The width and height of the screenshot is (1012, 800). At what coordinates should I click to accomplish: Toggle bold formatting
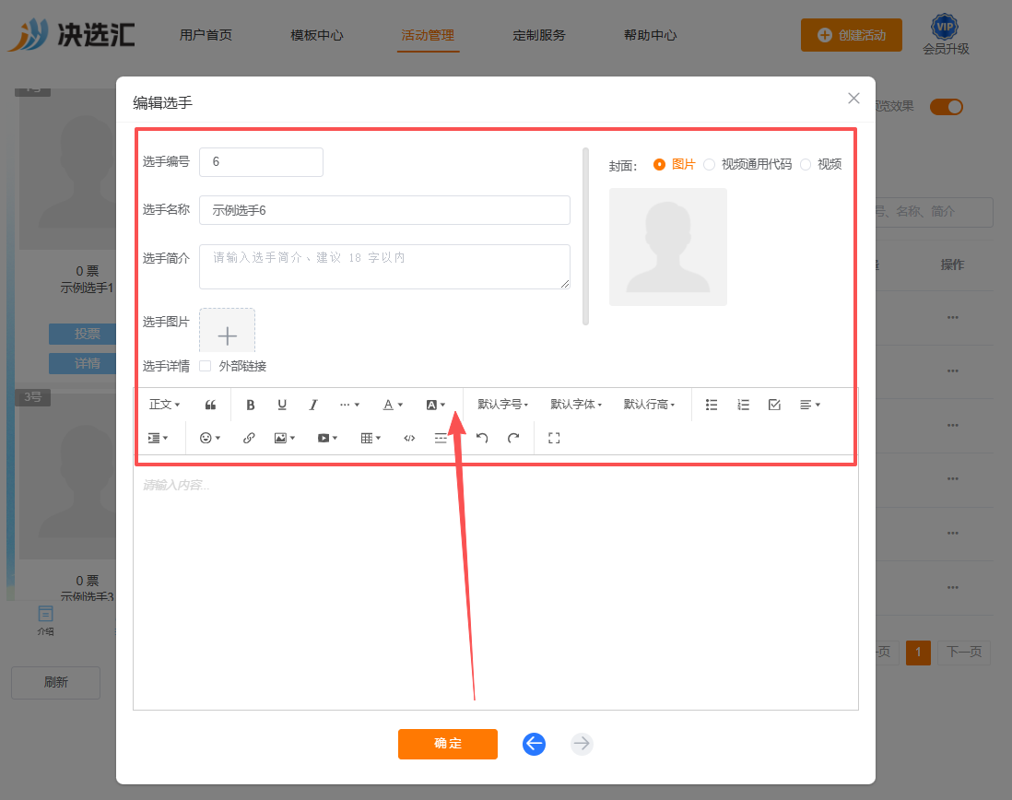(x=251, y=405)
